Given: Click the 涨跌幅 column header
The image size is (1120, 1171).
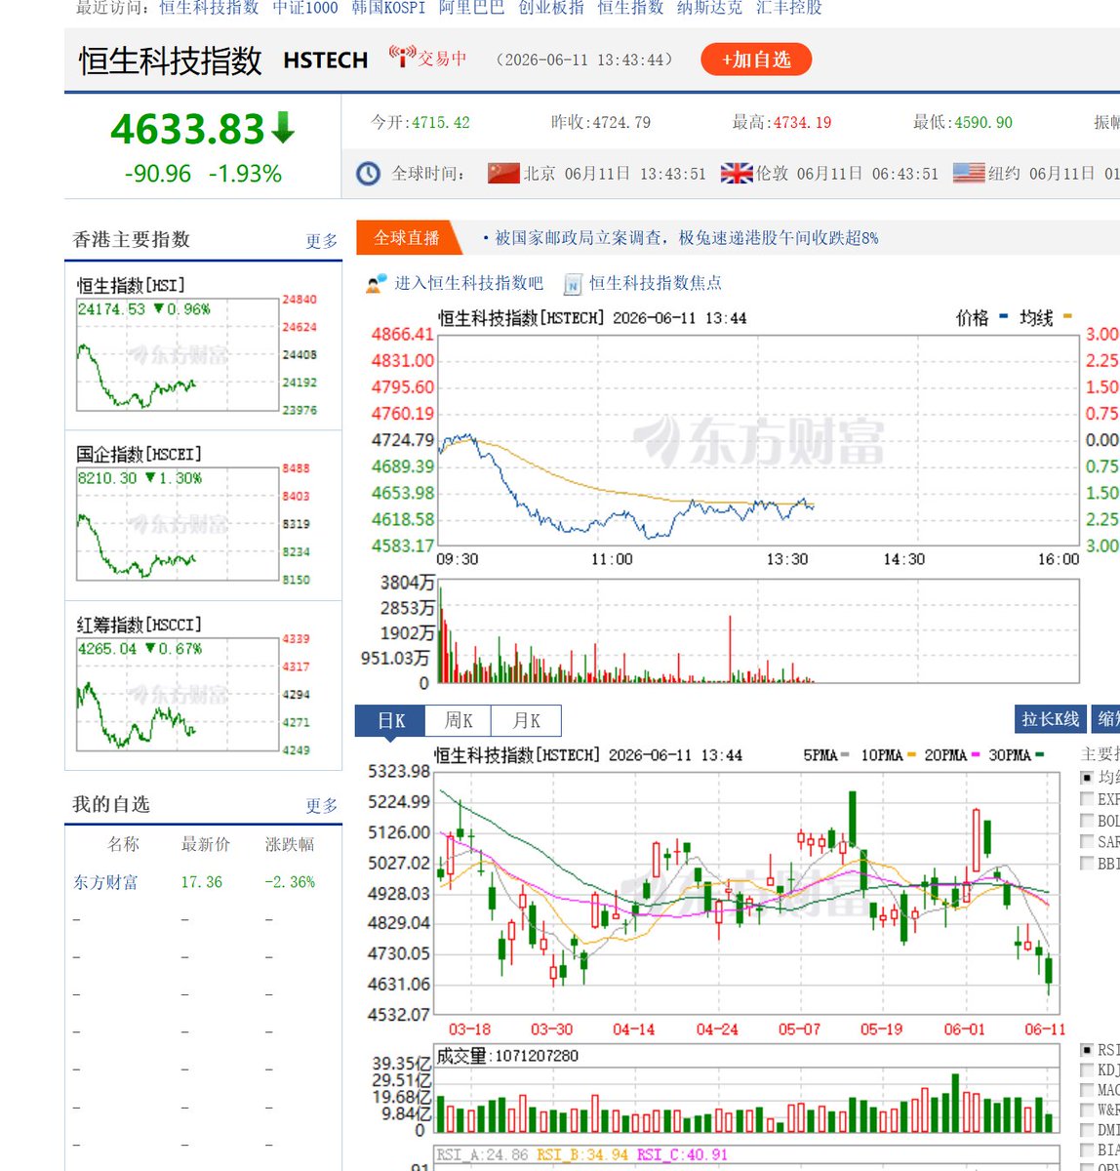Looking at the screenshot, I should coord(290,845).
